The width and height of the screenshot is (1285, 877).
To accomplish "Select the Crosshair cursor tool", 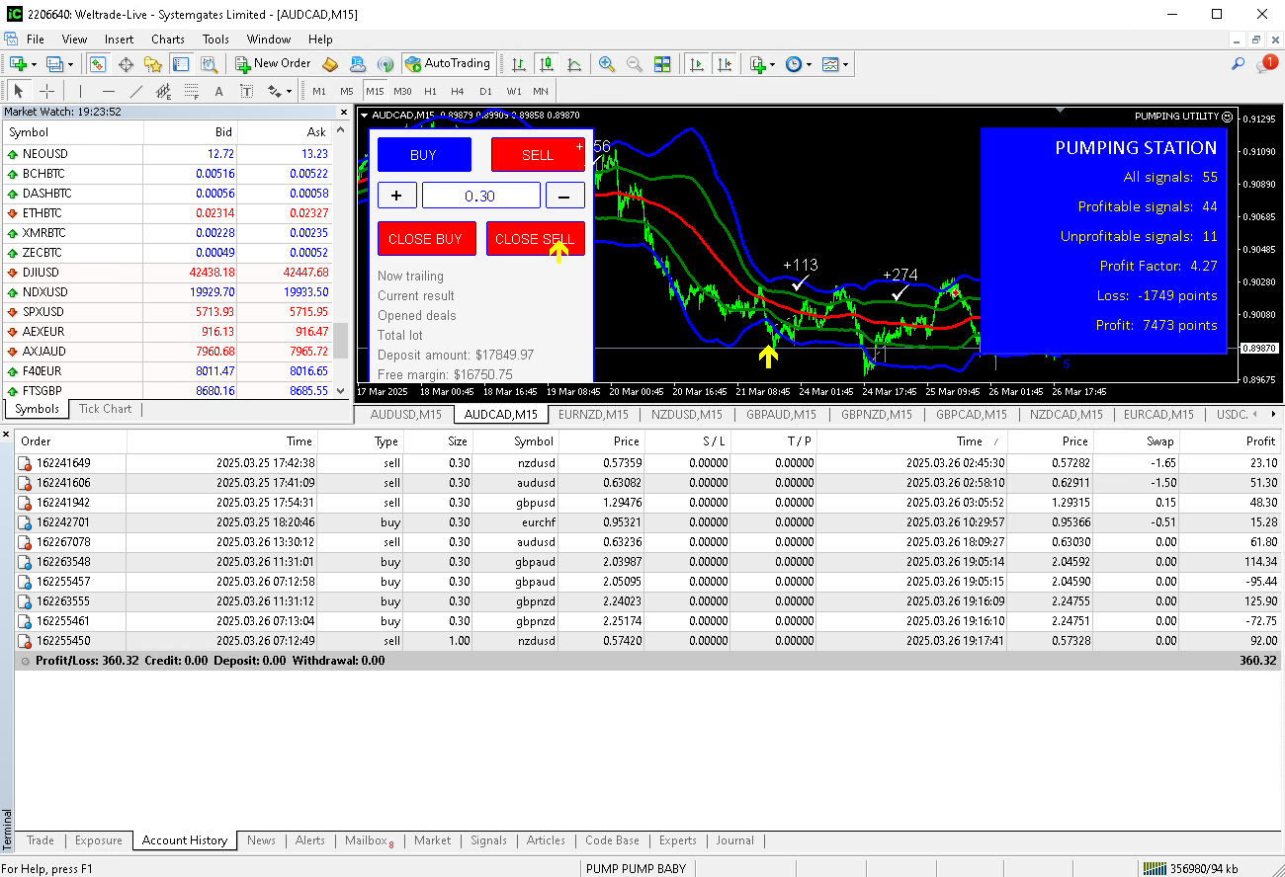I will 46,92.
